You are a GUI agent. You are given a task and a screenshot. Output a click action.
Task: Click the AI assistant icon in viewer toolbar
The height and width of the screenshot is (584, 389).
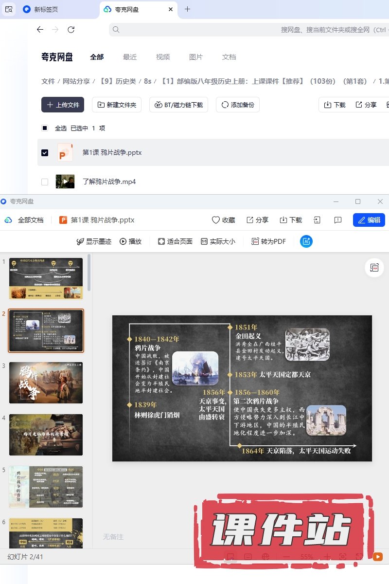[306, 241]
